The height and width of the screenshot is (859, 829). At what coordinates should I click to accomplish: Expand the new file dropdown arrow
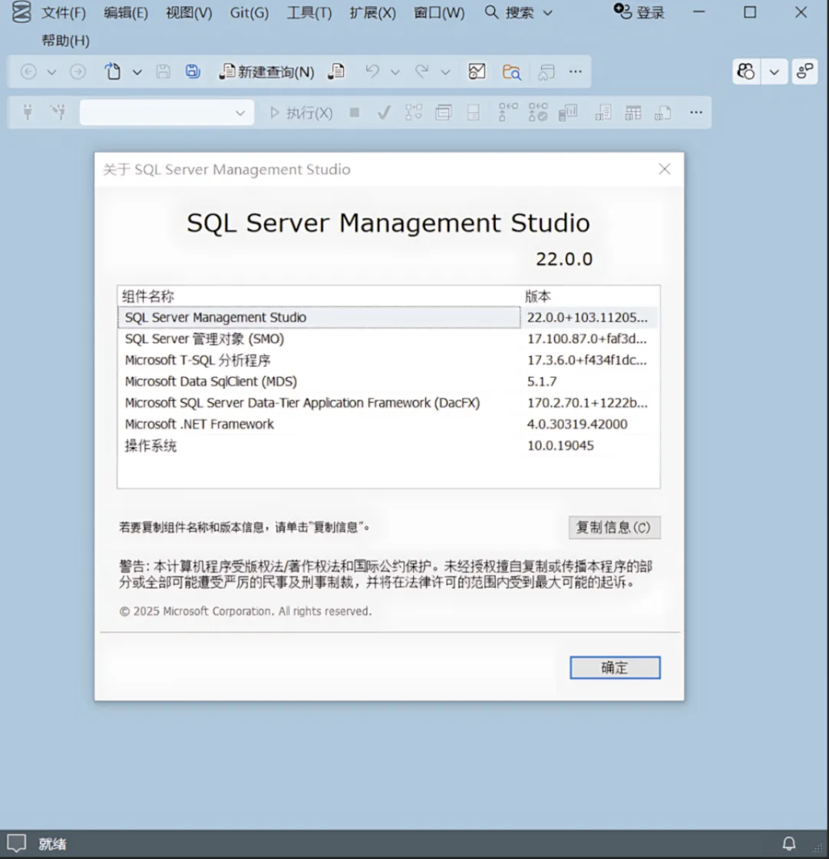pos(137,72)
